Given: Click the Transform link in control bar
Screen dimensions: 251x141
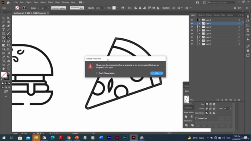Looking at the screenshot, I should coord(166,8).
